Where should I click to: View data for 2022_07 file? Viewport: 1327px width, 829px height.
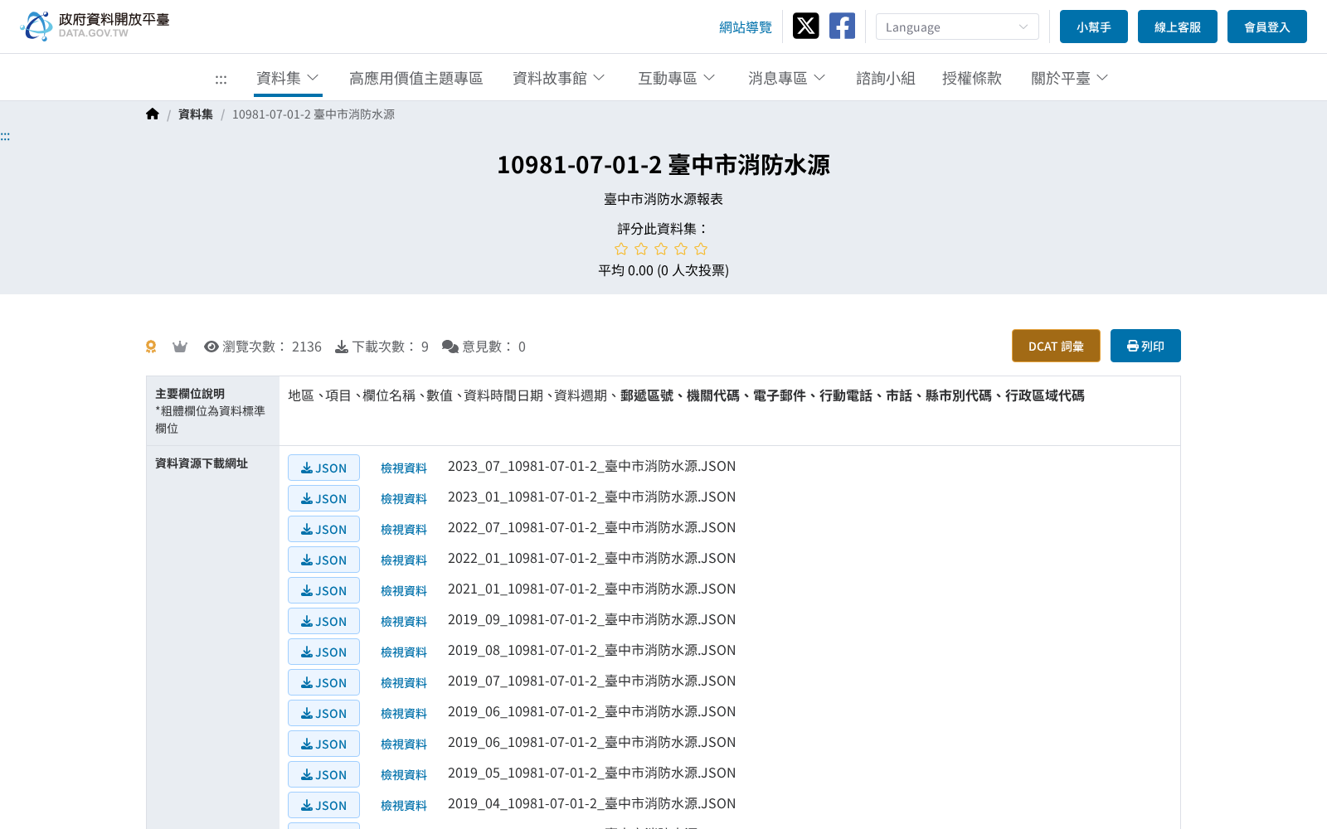pos(404,530)
